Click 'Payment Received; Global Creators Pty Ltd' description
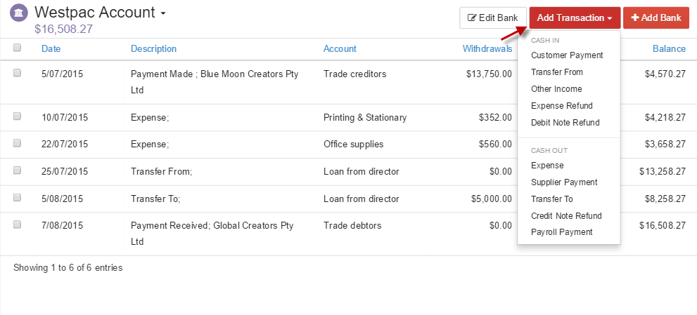Image resolution: width=697 pixels, height=315 pixels. click(212, 234)
